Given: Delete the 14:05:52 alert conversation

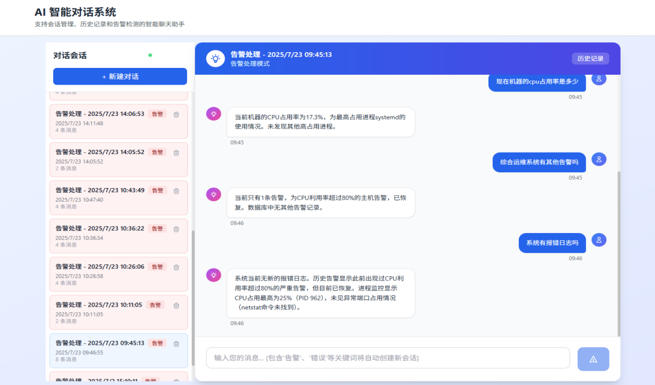Looking at the screenshot, I should [x=176, y=153].
